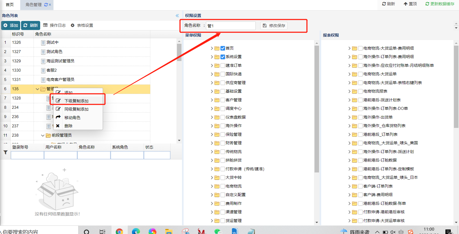Check the 建淮订单 checkbox
This screenshot has width=459, height=234.
[223, 66]
